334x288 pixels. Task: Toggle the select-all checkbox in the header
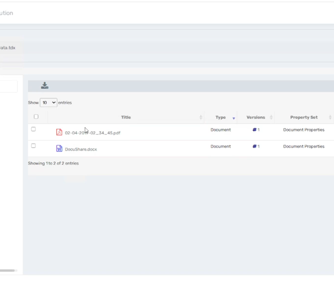[x=36, y=117]
